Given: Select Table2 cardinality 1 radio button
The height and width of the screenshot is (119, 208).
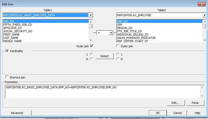Looking at the screenshot, I should (x=118, y=54).
